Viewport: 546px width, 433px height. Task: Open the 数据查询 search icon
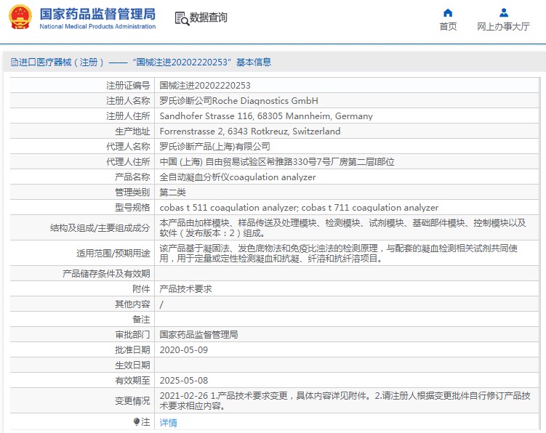[182, 18]
